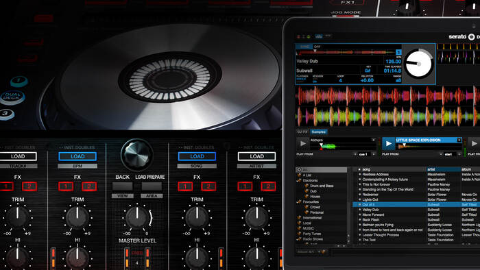Click the crate icon beside MUSIC
Image resolution: width=480 pixels, height=270 pixels.
point(300,228)
